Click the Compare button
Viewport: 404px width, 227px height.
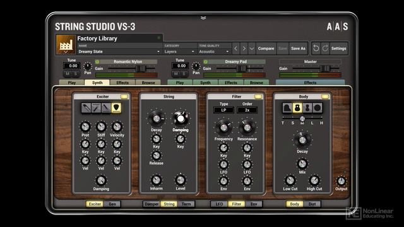tap(266, 49)
